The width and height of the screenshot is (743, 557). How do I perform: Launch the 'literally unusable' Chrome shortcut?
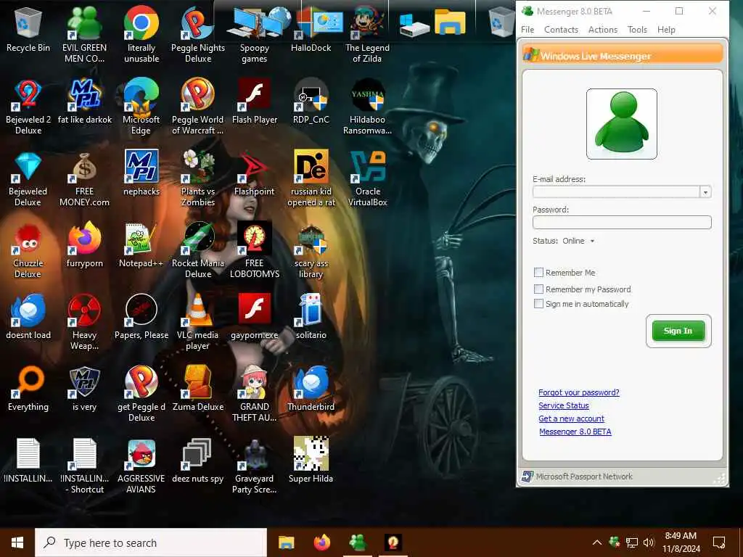point(141,35)
